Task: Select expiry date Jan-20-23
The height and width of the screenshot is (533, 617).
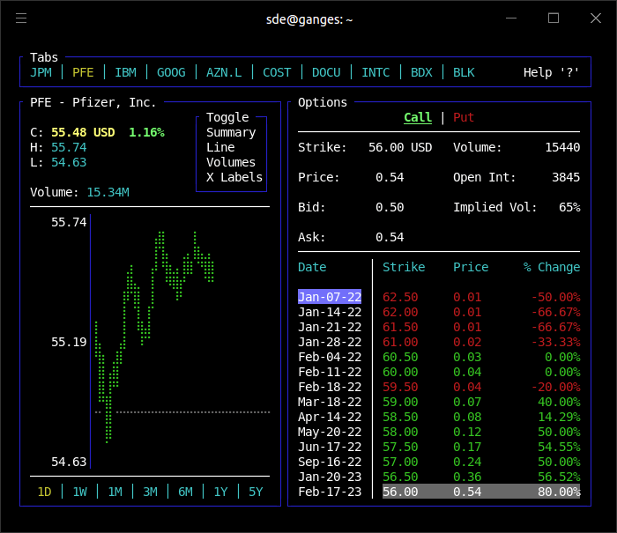Action: (x=330, y=477)
